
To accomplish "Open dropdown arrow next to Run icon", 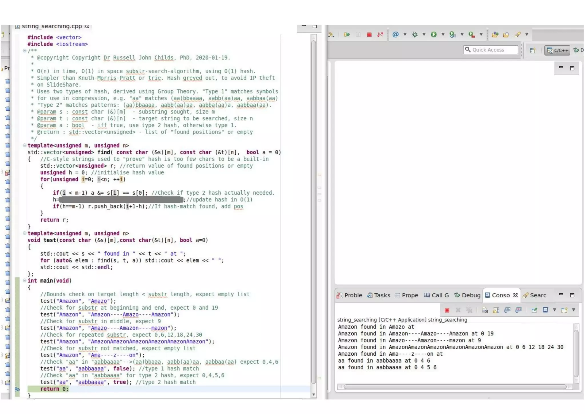I will point(443,35).
